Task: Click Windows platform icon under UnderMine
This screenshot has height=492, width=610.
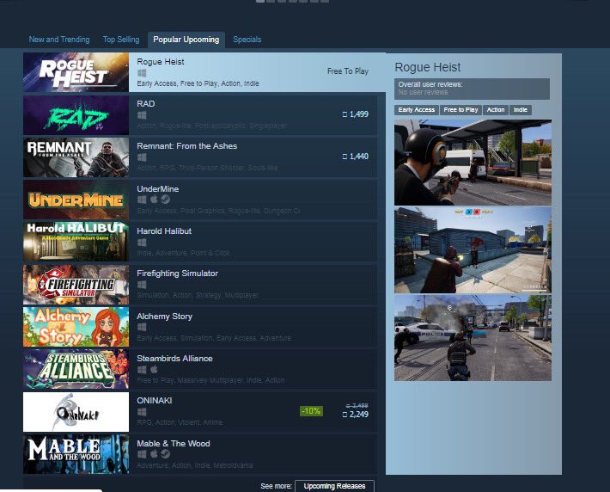Action: pyautogui.click(x=142, y=200)
